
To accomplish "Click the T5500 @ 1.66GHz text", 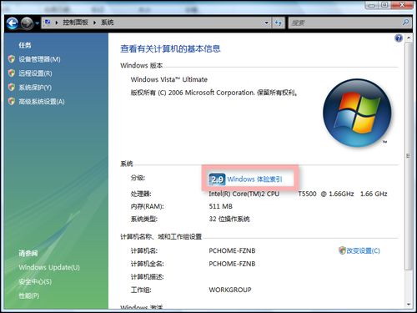I will click(x=326, y=194).
